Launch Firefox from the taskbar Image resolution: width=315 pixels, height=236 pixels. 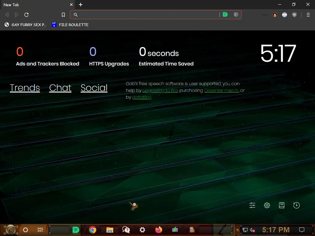pos(159,230)
